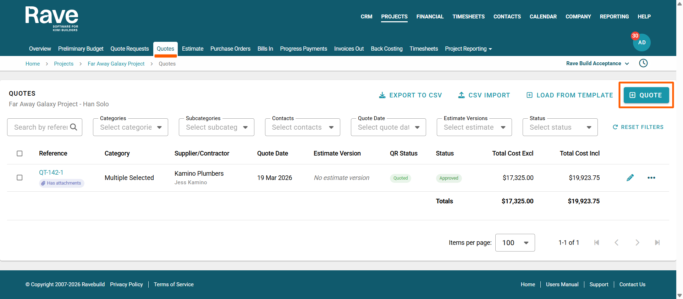
Task: Go to the first page arrow
Action: 596,243
